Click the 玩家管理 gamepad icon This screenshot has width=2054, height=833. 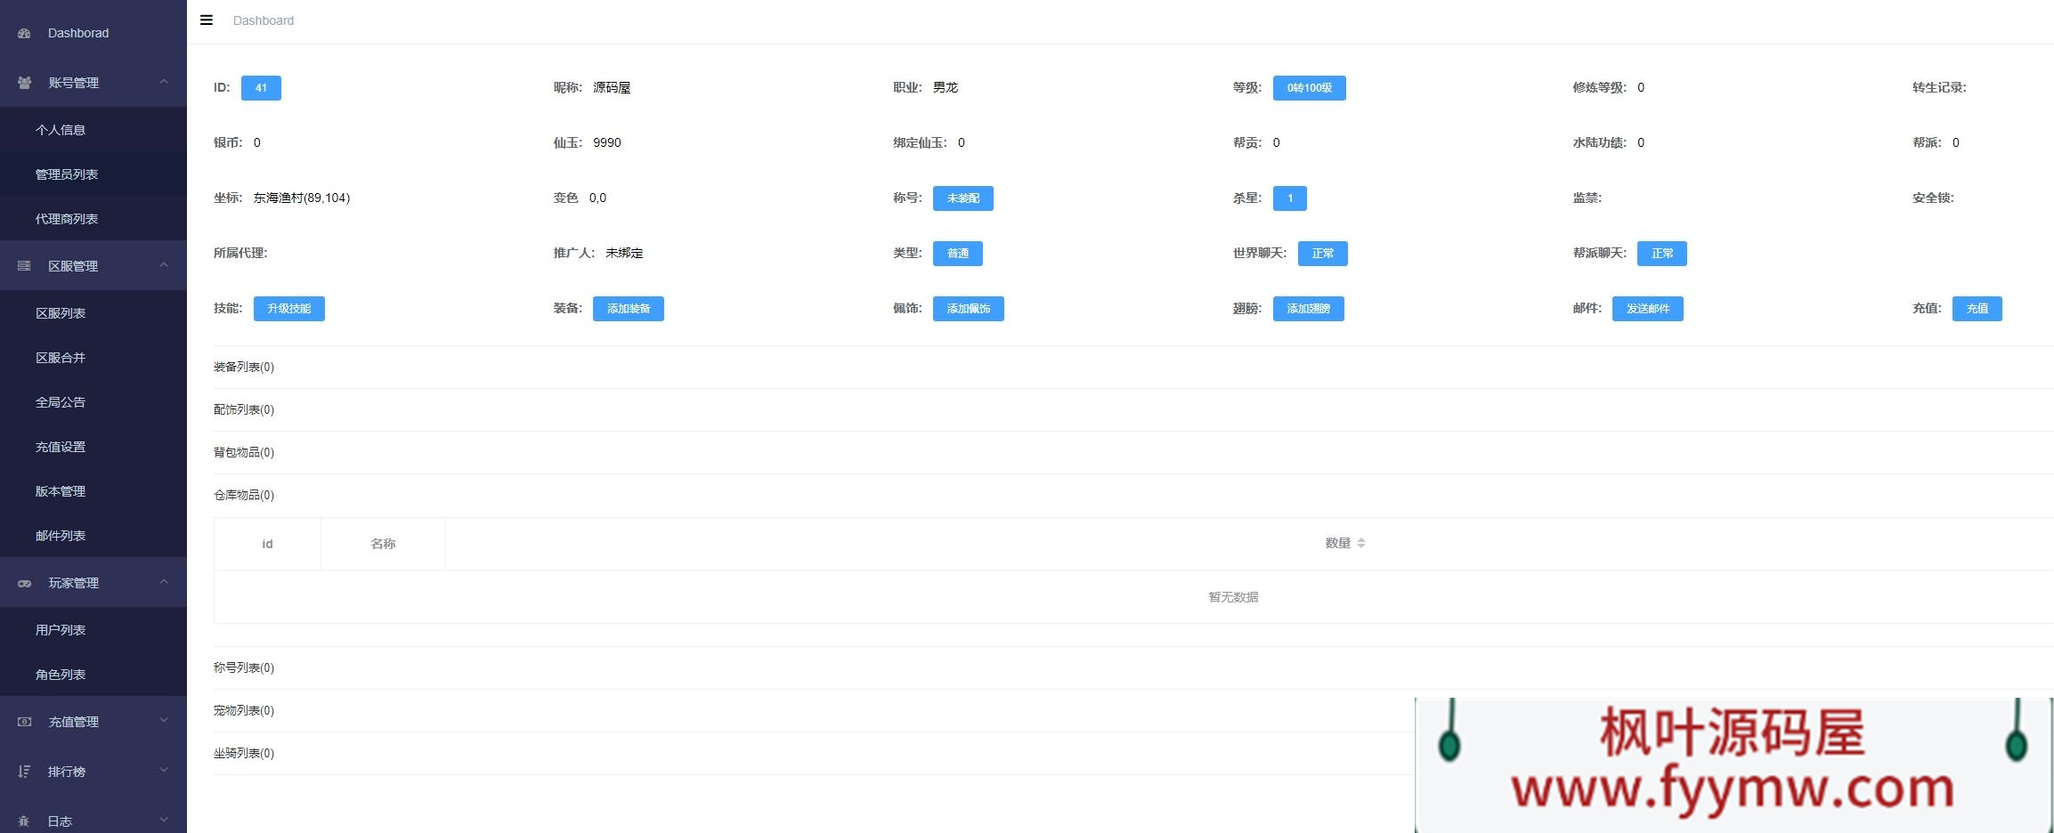[25, 584]
